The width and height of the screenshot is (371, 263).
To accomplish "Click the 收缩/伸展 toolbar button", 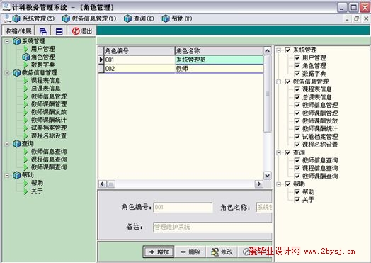I will point(18,31).
